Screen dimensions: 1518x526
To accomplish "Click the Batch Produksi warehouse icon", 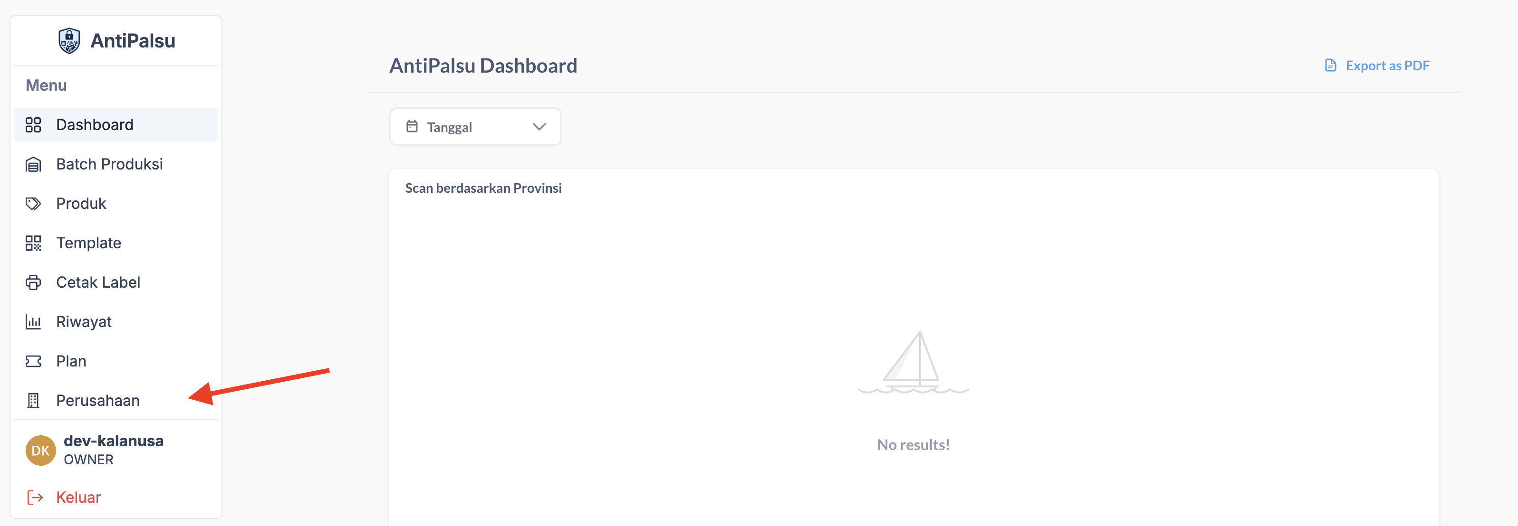I will (x=33, y=164).
